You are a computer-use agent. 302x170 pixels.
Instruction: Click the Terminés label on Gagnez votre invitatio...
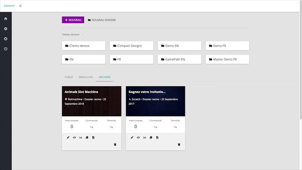click(x=175, y=121)
